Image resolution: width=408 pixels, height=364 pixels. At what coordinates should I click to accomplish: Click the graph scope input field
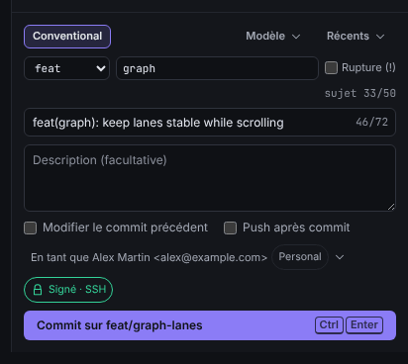(217, 68)
